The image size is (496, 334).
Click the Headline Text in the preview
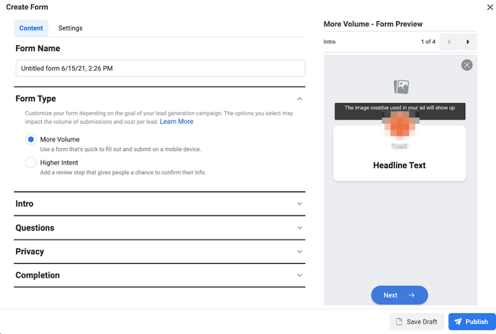pyautogui.click(x=399, y=165)
